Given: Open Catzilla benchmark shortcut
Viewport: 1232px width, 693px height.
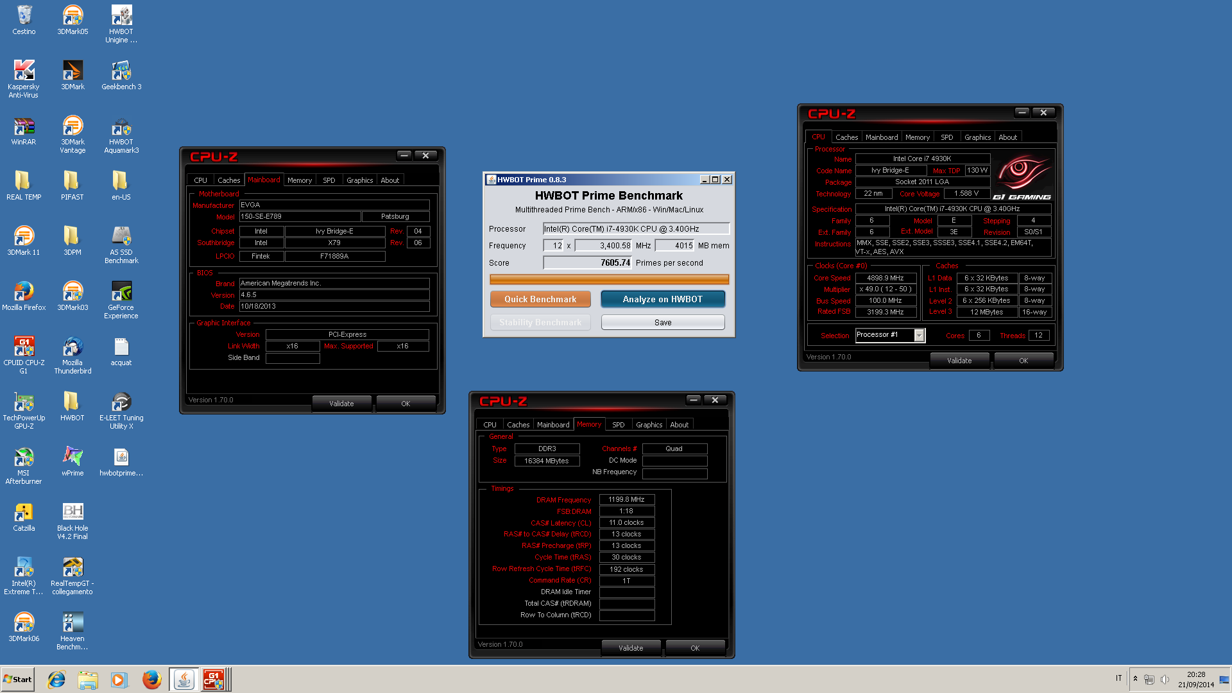Looking at the screenshot, I should [x=24, y=517].
